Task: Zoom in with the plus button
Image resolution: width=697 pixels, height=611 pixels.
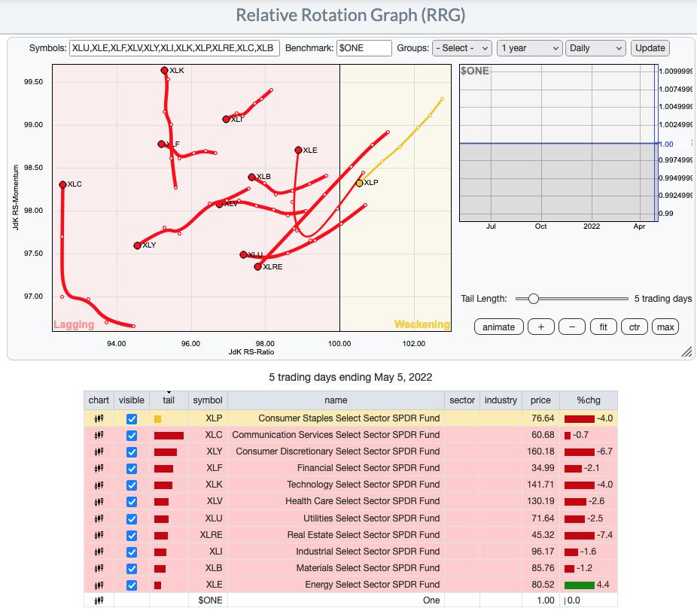Action: 541,327
